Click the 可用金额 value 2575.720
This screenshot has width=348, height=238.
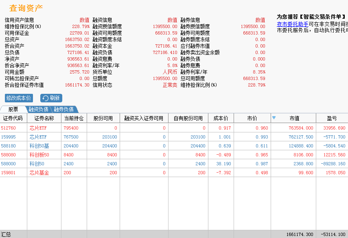pyautogui.click(x=79, y=72)
